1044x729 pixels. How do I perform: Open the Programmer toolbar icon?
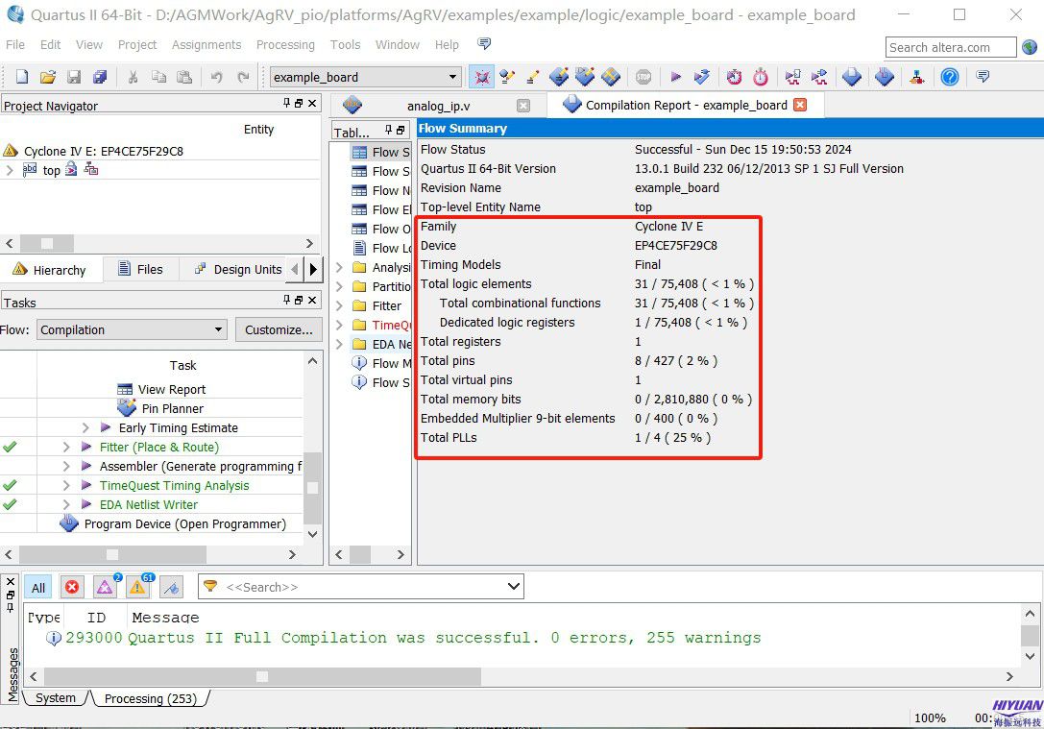(x=884, y=78)
